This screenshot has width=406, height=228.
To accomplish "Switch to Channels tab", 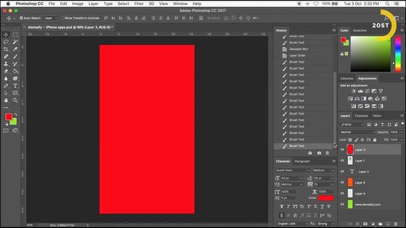I will [361, 116].
